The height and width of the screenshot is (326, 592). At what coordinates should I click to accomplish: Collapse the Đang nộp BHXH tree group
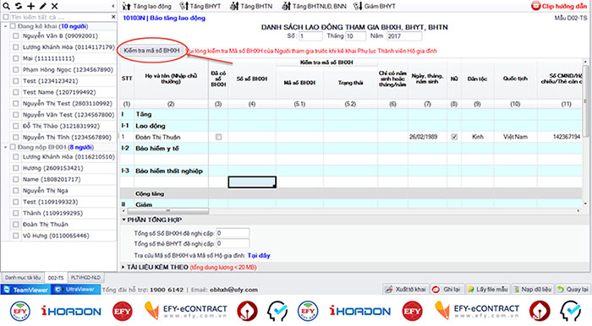(5, 147)
